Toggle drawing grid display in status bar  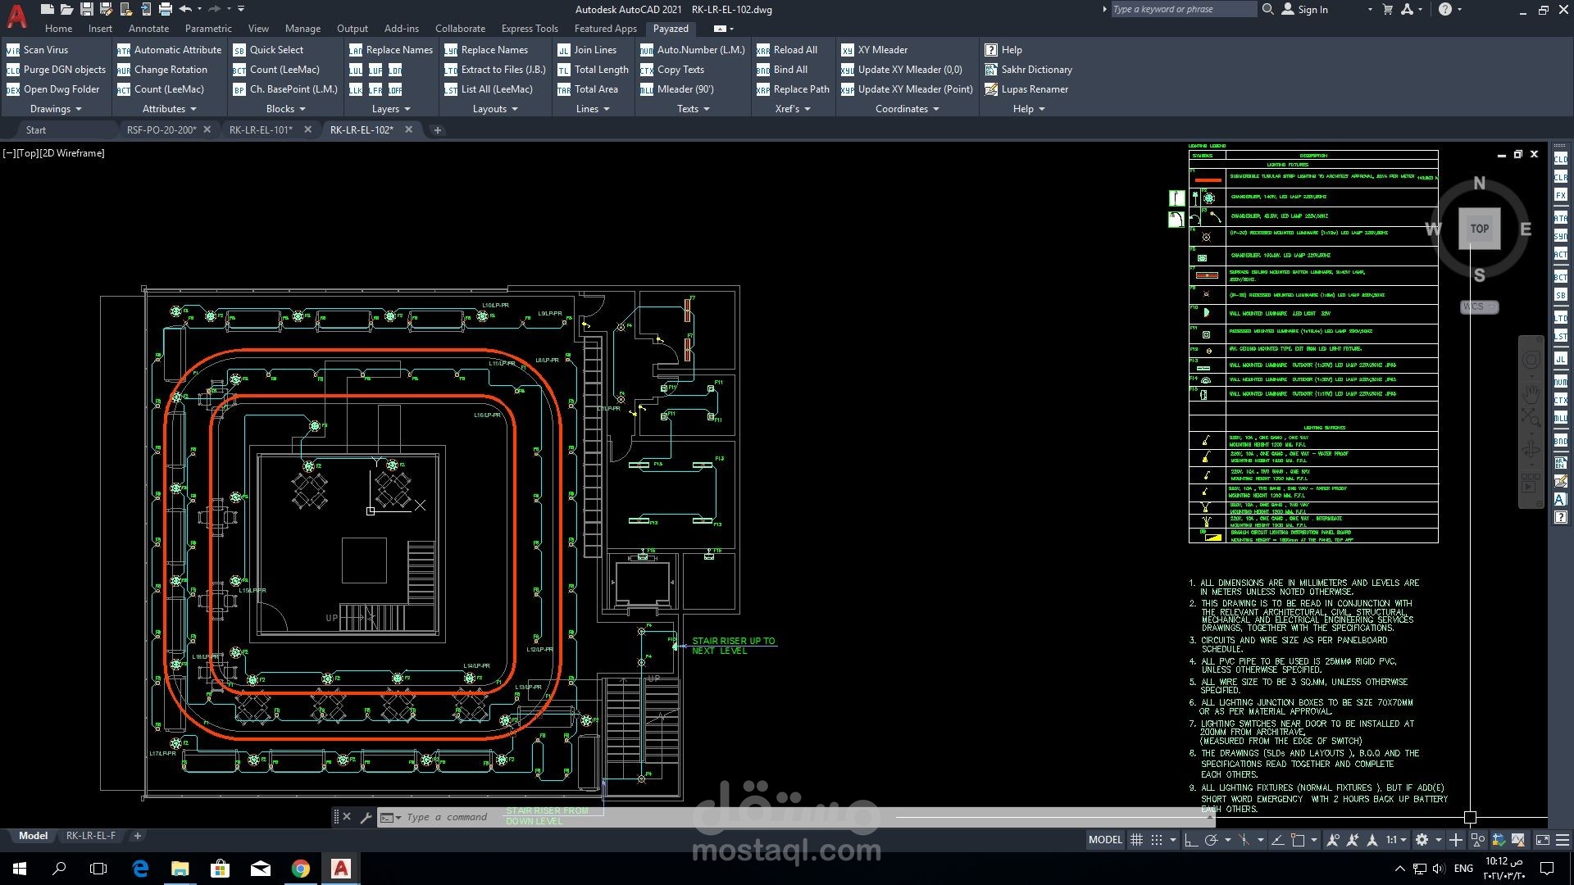point(1136,840)
